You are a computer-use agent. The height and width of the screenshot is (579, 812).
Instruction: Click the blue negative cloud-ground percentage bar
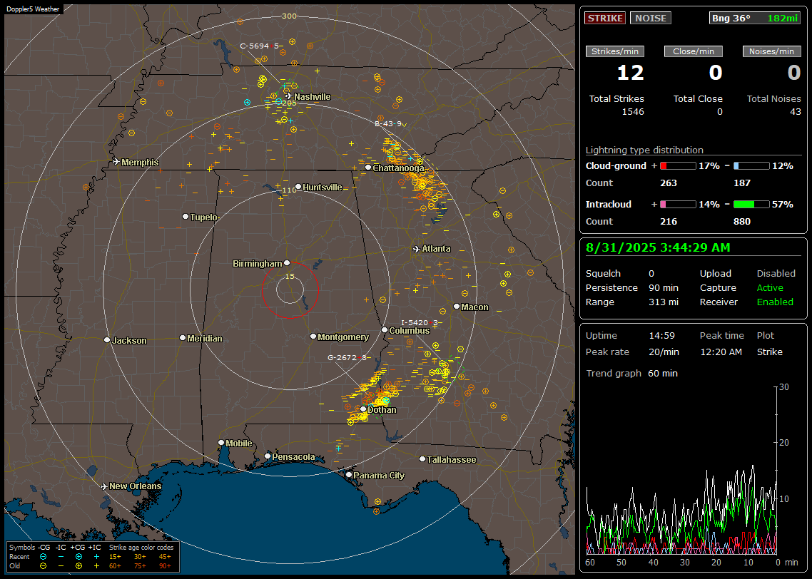click(751, 166)
